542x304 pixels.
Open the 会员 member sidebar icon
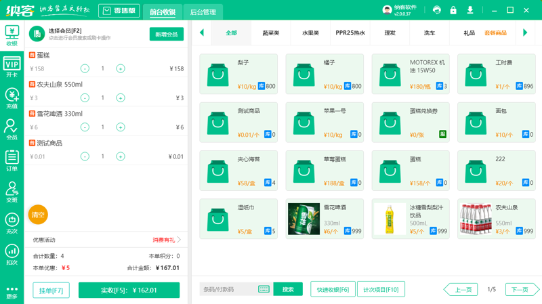[12, 129]
